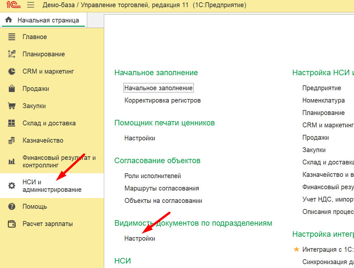Open Интеграция с 1С link
Screen dimensions: 354x268
(x=328, y=249)
